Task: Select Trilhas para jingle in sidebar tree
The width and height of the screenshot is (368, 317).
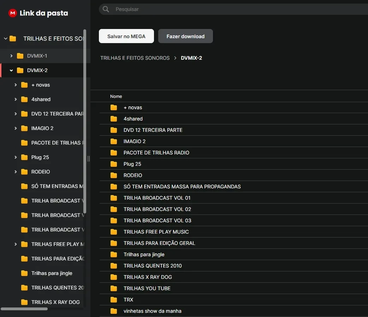Action: point(52,273)
